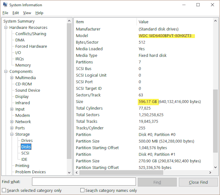This screenshot has width=220, height=195.
Task: Click the grayed-out Find button
Action: [x=157, y=182]
